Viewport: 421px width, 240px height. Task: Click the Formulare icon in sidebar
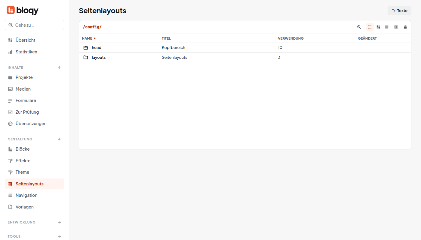click(x=10, y=100)
